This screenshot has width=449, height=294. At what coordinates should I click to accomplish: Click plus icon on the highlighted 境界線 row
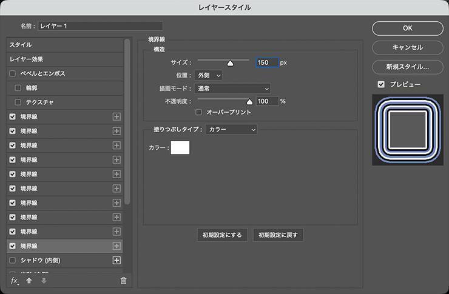(116, 246)
